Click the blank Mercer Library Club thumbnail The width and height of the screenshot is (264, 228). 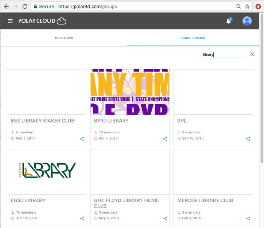point(213,172)
